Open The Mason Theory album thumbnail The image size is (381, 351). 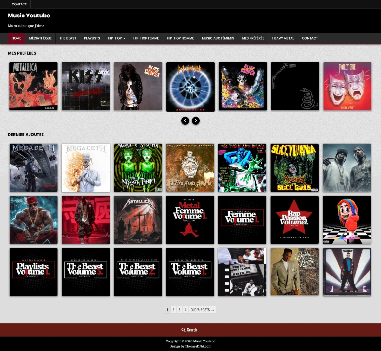click(138, 168)
